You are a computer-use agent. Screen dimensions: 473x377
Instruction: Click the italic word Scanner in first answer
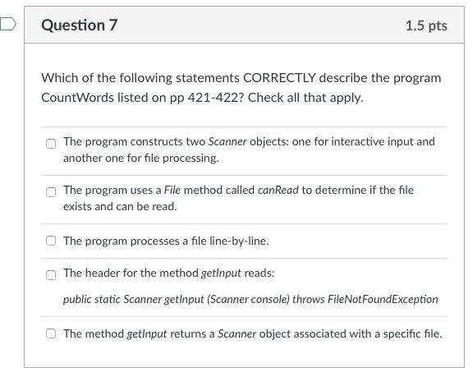(227, 141)
